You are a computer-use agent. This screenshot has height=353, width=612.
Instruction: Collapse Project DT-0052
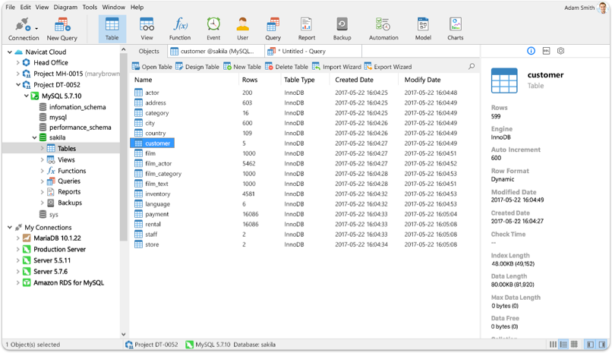18,84
